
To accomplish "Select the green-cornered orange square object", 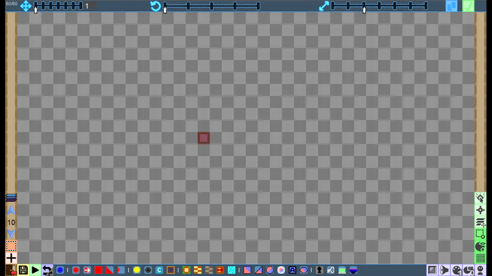I will (x=186, y=270).
